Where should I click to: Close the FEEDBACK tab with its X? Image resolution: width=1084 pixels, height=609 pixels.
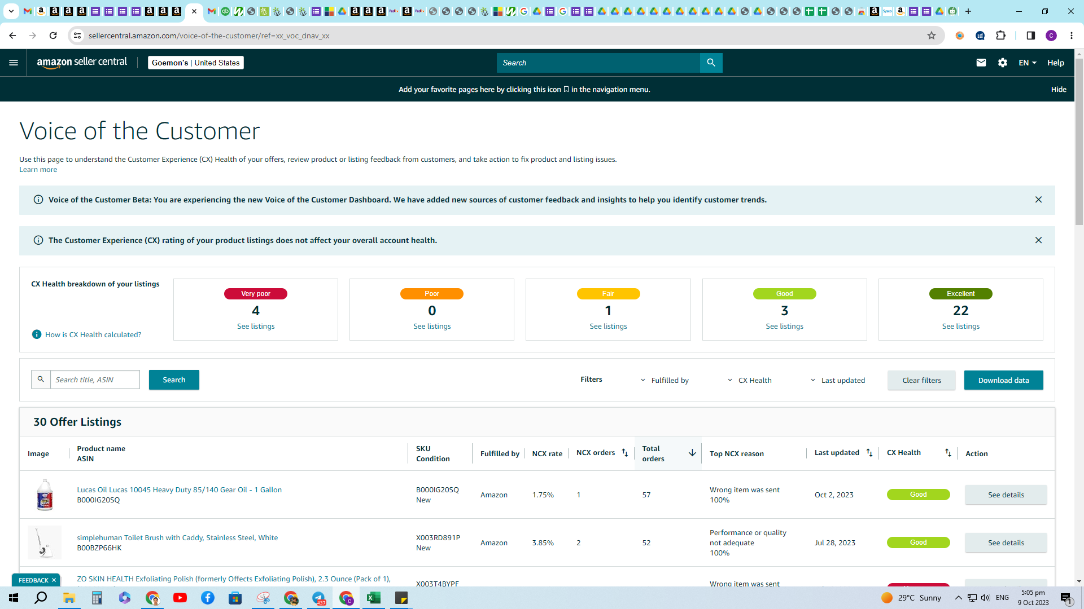coord(54,580)
